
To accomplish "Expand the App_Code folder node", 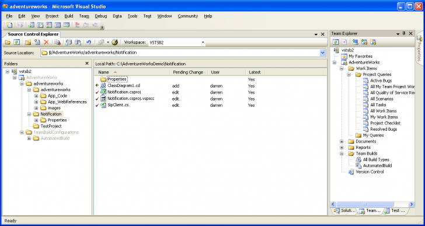I will click(36, 96).
